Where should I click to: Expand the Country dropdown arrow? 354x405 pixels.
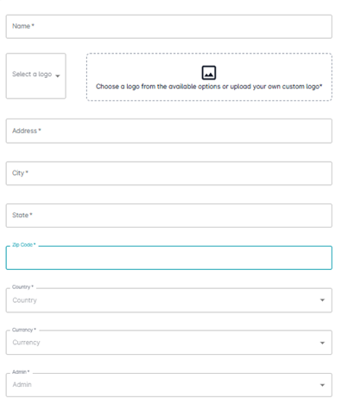pos(322,300)
